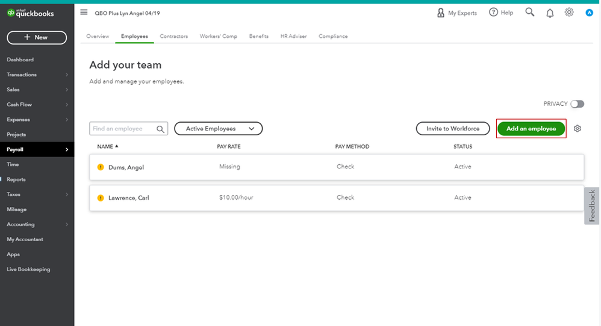Open notifications bell

point(550,13)
